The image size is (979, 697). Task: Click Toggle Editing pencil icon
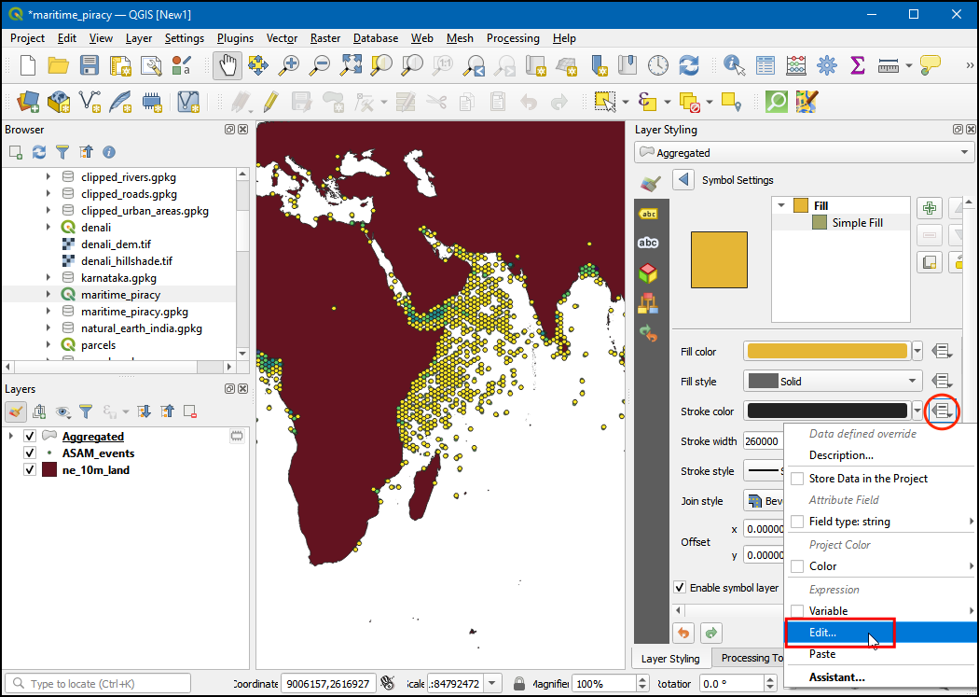pyautogui.click(x=271, y=102)
